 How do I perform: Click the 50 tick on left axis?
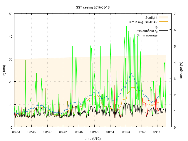[x=10, y=14]
